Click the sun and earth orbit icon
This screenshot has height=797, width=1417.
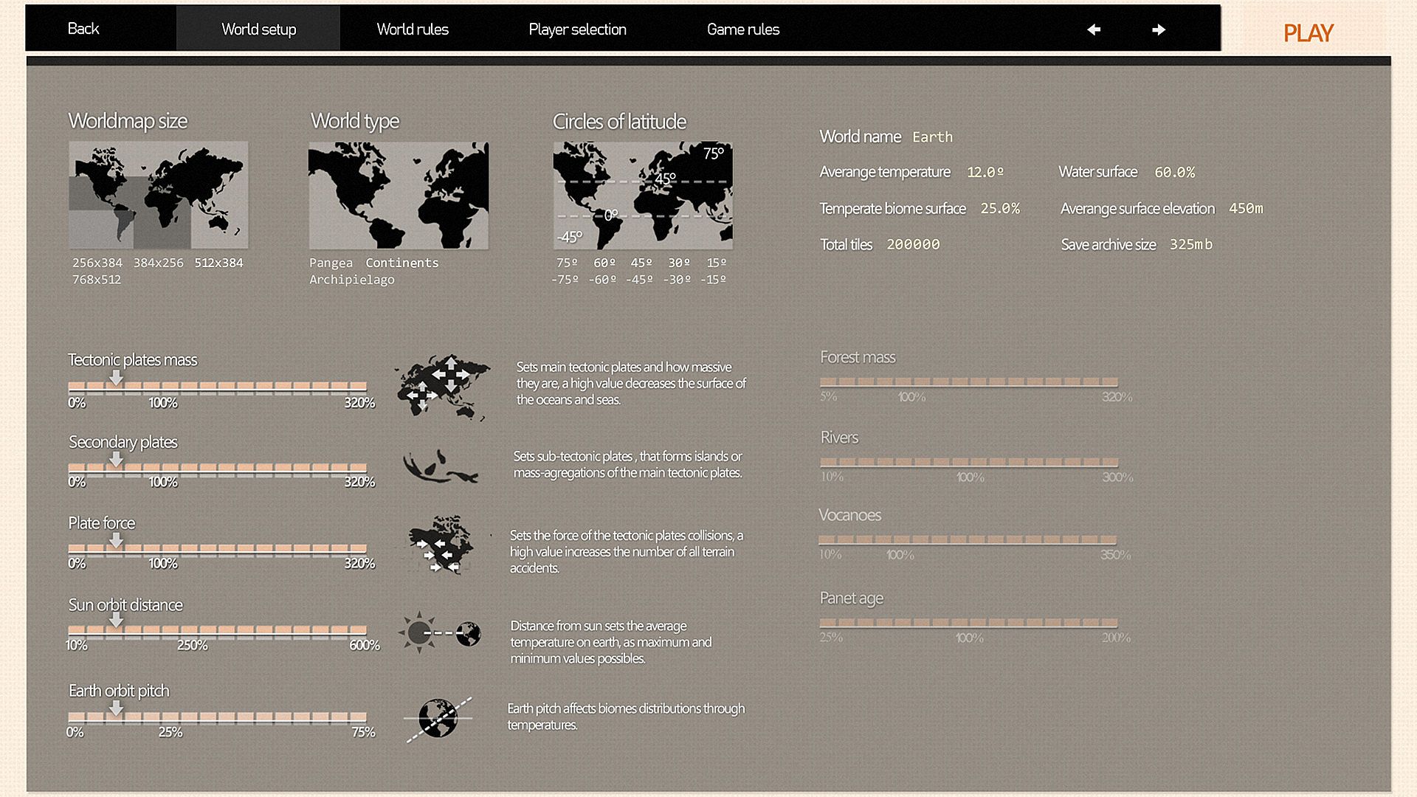(x=440, y=632)
